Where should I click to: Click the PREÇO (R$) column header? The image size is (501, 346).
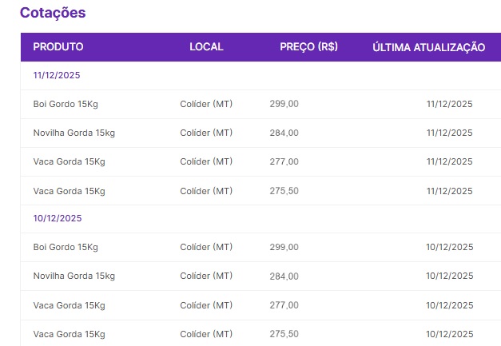(x=308, y=47)
